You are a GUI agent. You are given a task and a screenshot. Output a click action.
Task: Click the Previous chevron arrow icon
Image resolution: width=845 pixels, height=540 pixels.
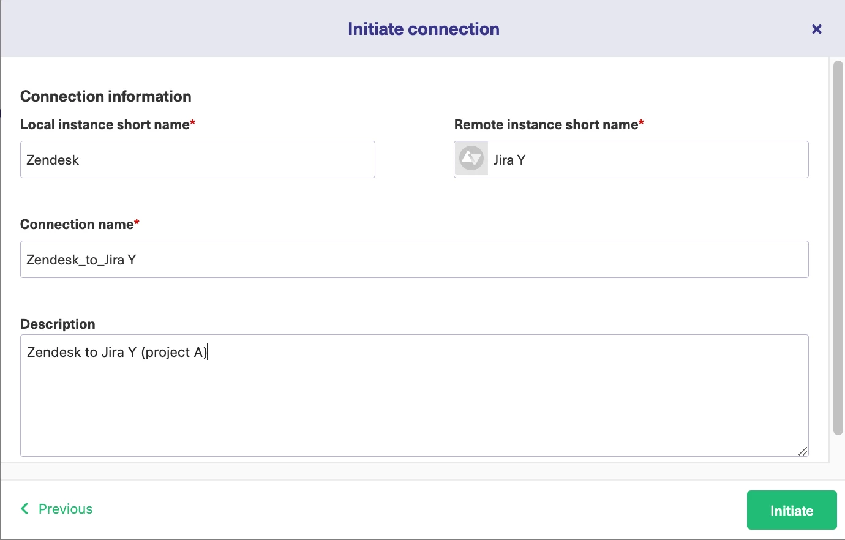25,509
